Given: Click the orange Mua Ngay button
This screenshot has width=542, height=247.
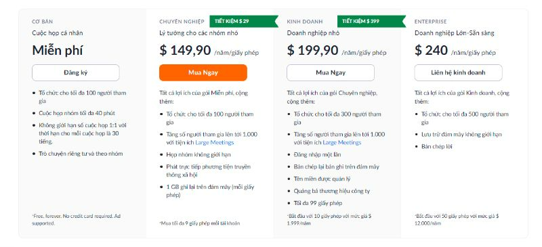Looking at the screenshot, I should point(203,72).
